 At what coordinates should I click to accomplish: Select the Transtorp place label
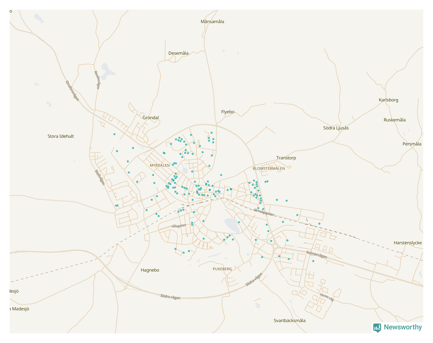[286, 158]
